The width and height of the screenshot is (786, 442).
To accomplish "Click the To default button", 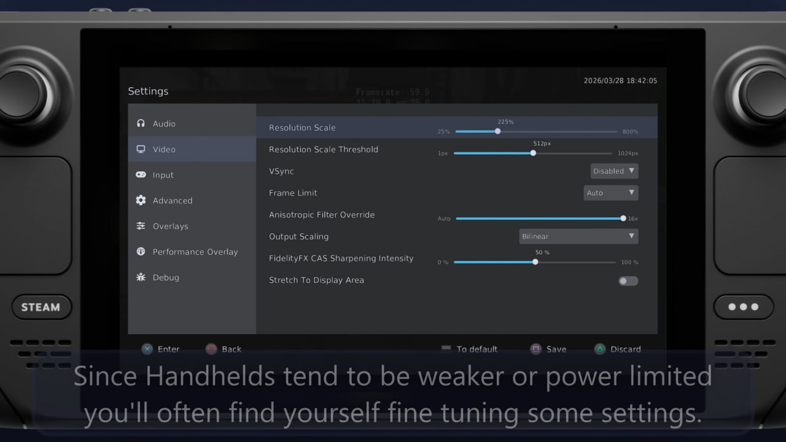I will (477, 349).
